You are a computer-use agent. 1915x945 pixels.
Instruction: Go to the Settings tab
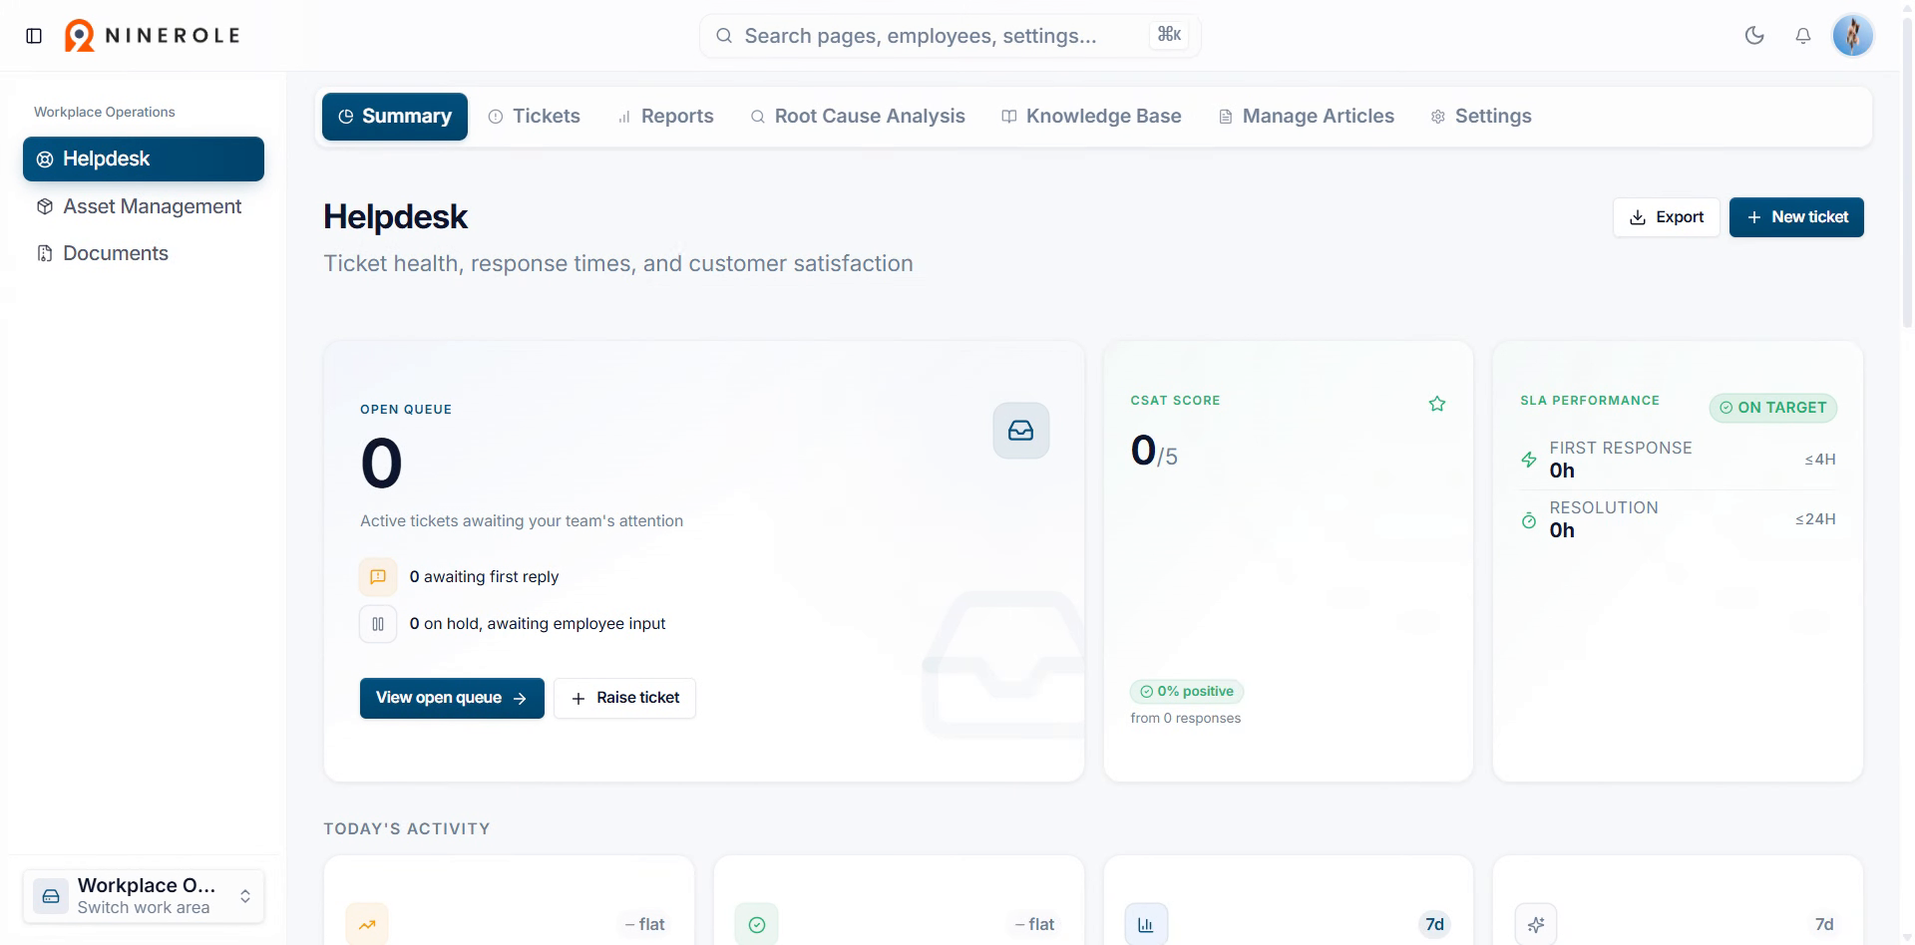(x=1481, y=117)
